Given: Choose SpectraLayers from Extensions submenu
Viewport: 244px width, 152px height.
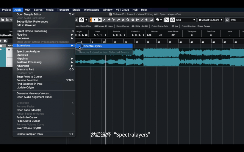Looking at the screenshot, I should pos(104,46).
